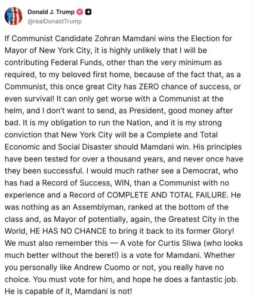Open the Donald J. Trump display name
256x299 pixels.
click(x=51, y=12)
